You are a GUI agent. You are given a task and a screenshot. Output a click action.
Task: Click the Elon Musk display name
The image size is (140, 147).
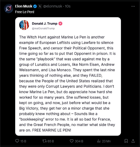[24, 6]
